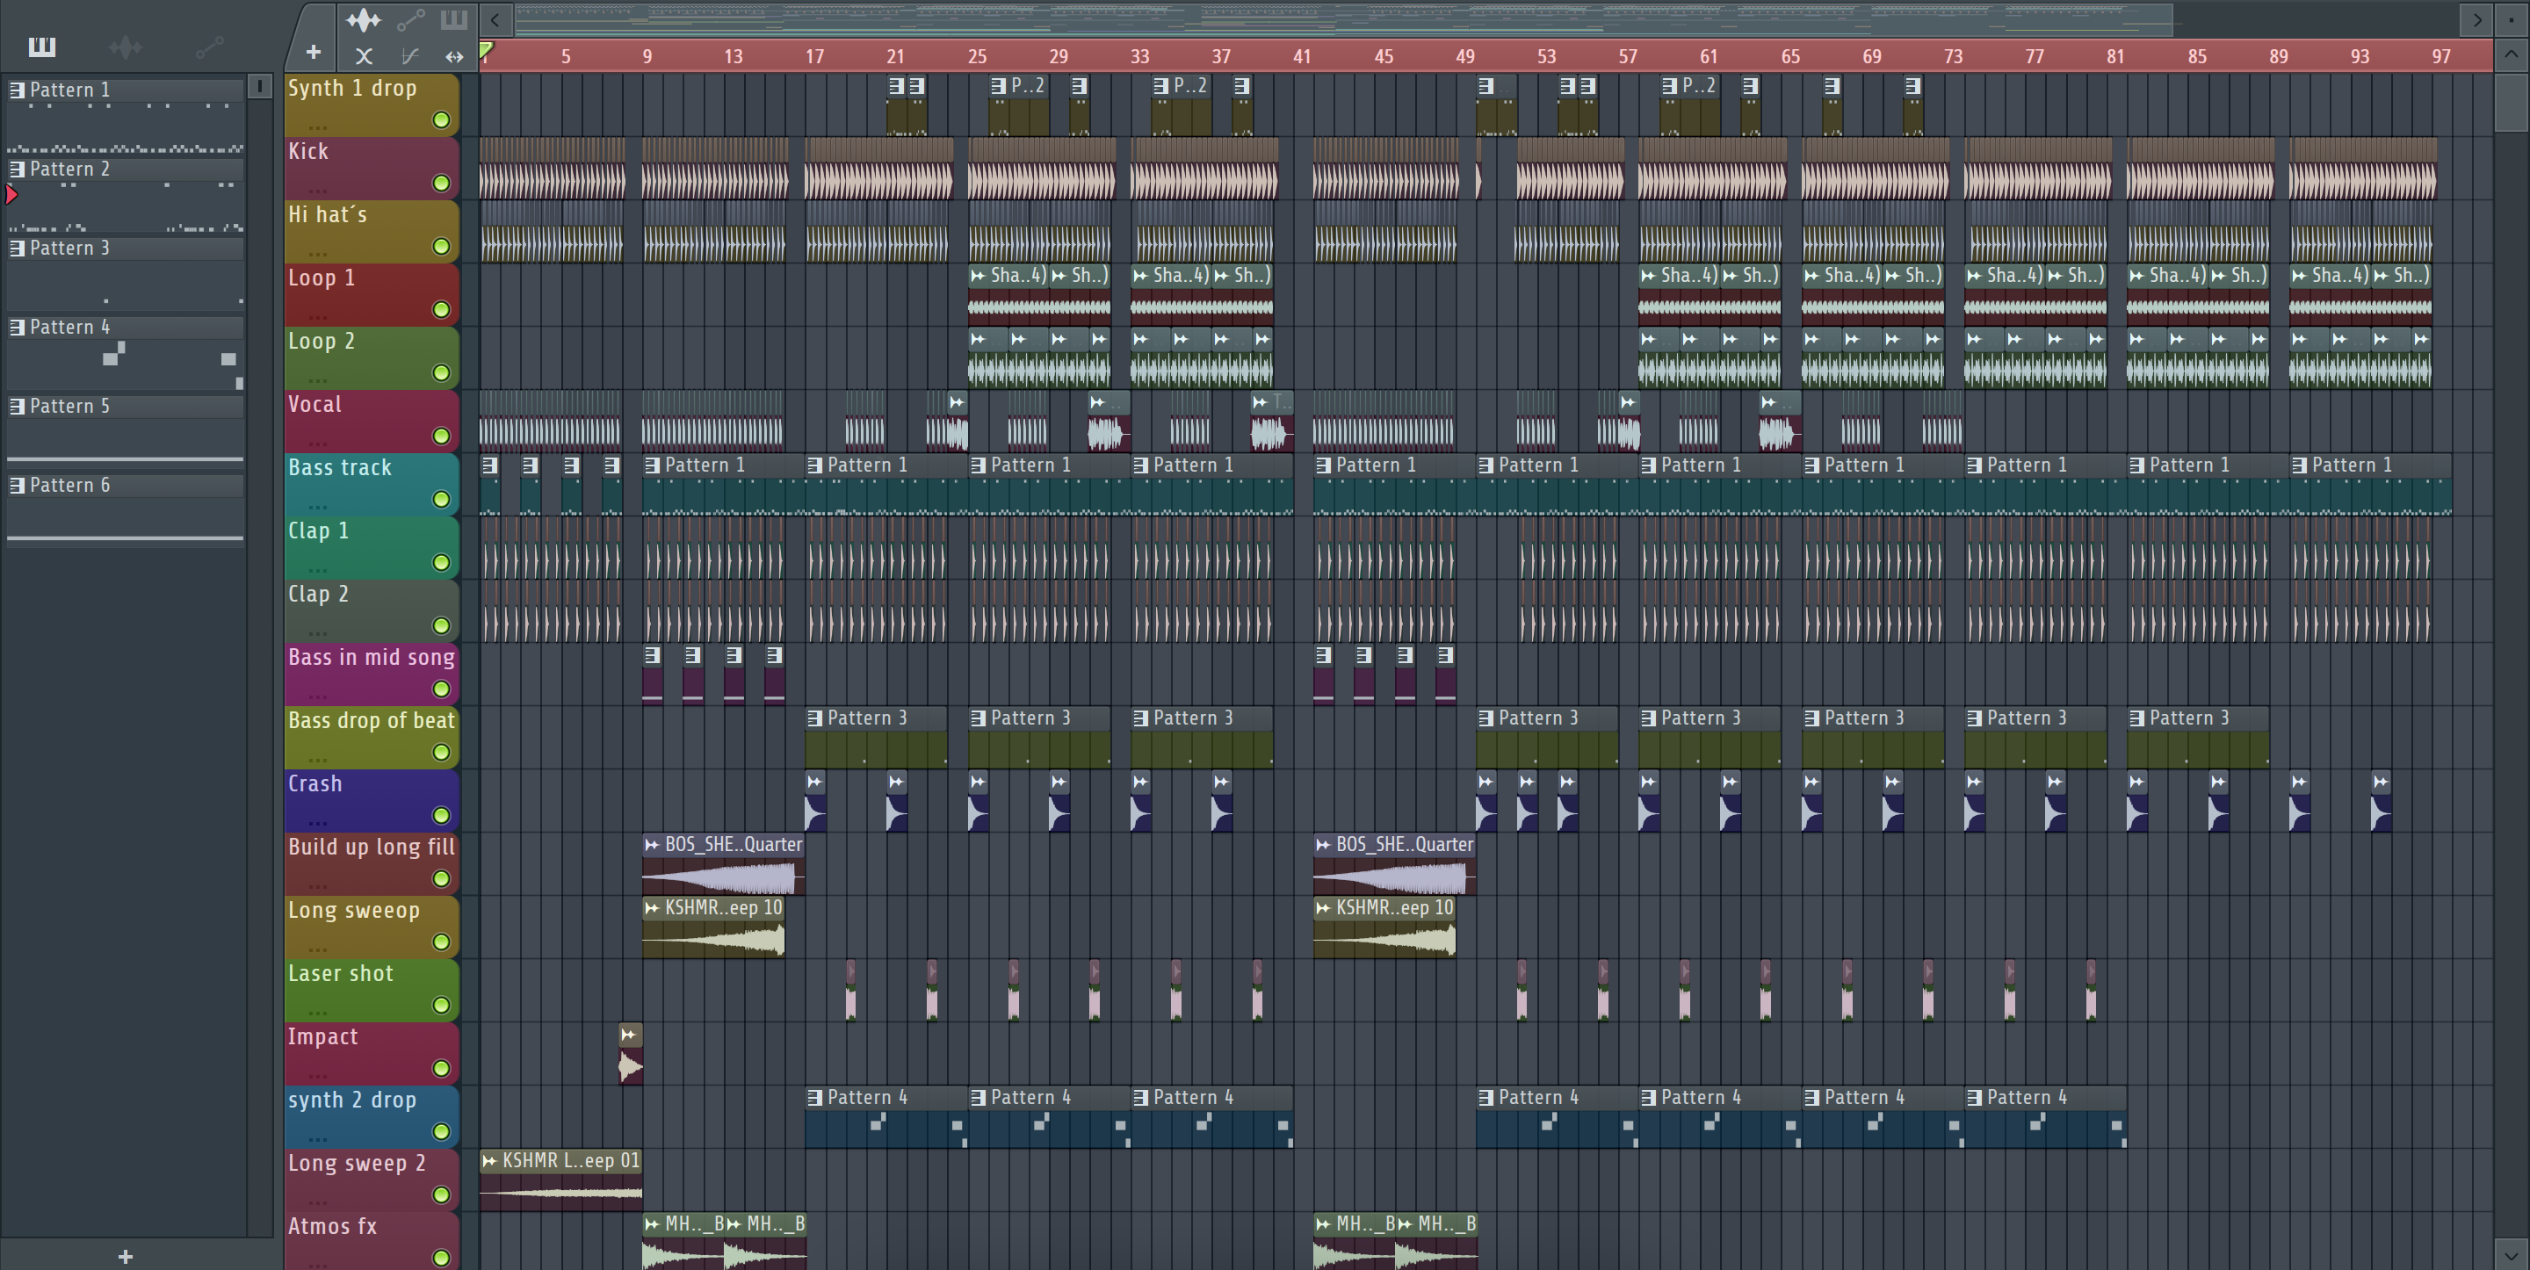Screen dimensions: 2530x1270
Task: Focus automation clips in playlist toolbar
Action: tap(410, 19)
